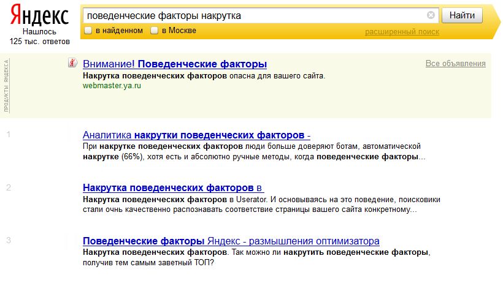Click snippet 'При накрутке поведенческих факторов люди'
This screenshot has width=503, height=283.
coord(174,146)
